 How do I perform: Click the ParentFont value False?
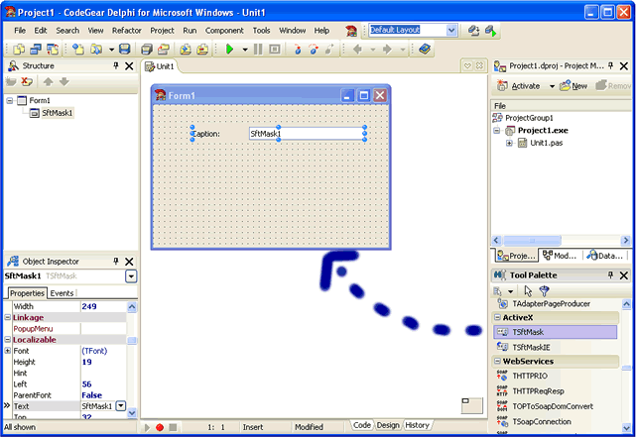point(91,395)
